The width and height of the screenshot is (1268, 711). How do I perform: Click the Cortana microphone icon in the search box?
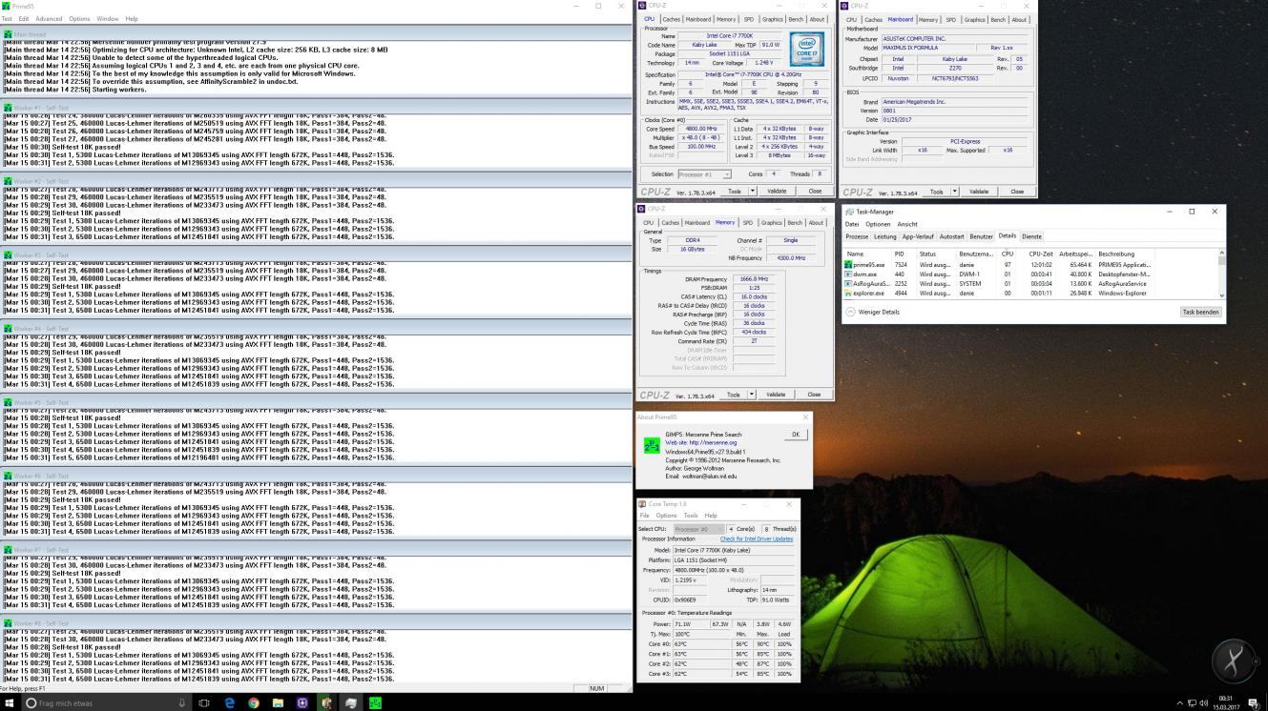(181, 703)
